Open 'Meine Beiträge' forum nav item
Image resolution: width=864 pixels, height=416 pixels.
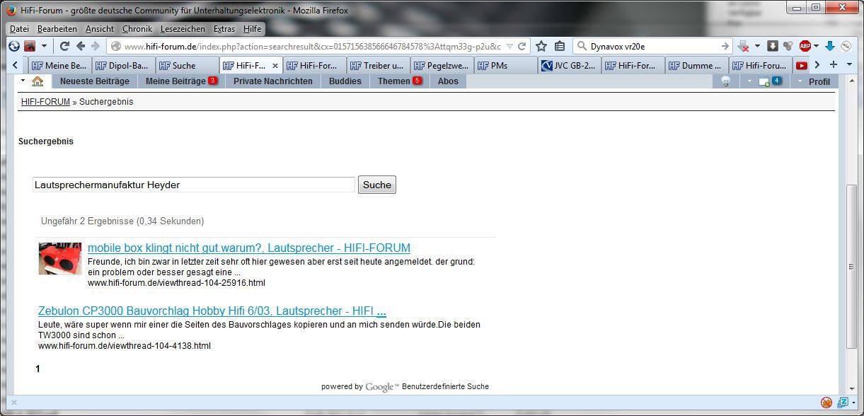click(181, 81)
